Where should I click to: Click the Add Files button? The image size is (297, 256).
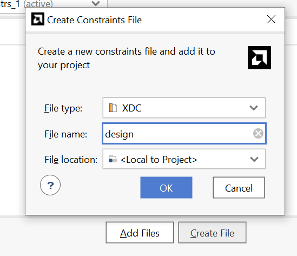(140, 233)
